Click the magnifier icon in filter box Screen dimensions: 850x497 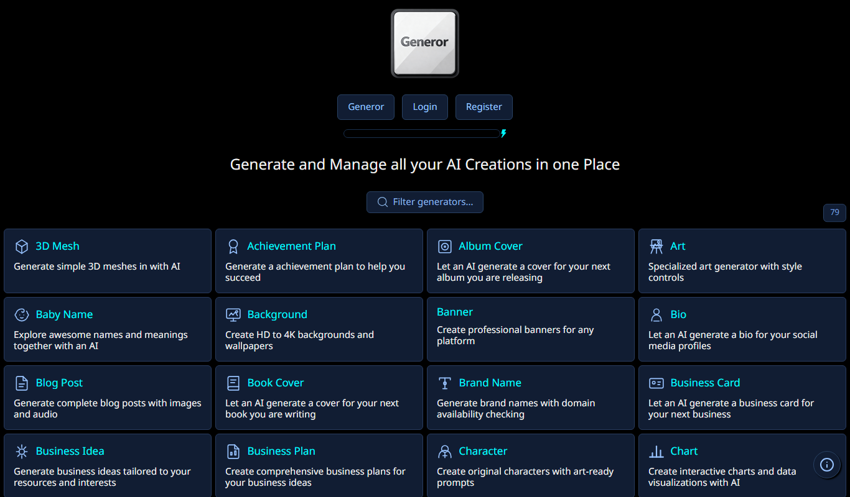click(383, 202)
